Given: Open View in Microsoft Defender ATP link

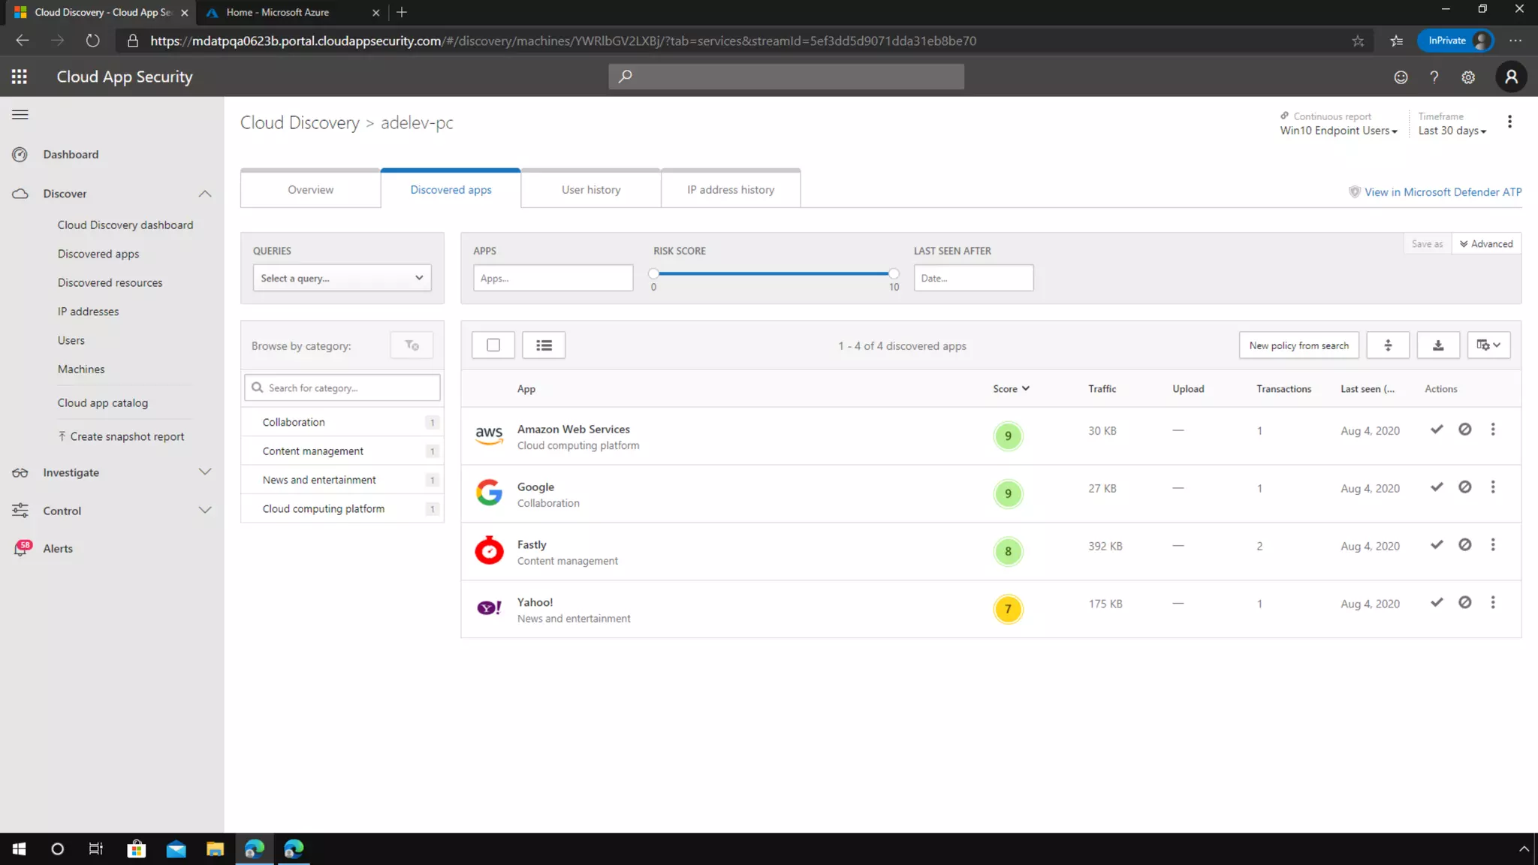Looking at the screenshot, I should (x=1443, y=192).
